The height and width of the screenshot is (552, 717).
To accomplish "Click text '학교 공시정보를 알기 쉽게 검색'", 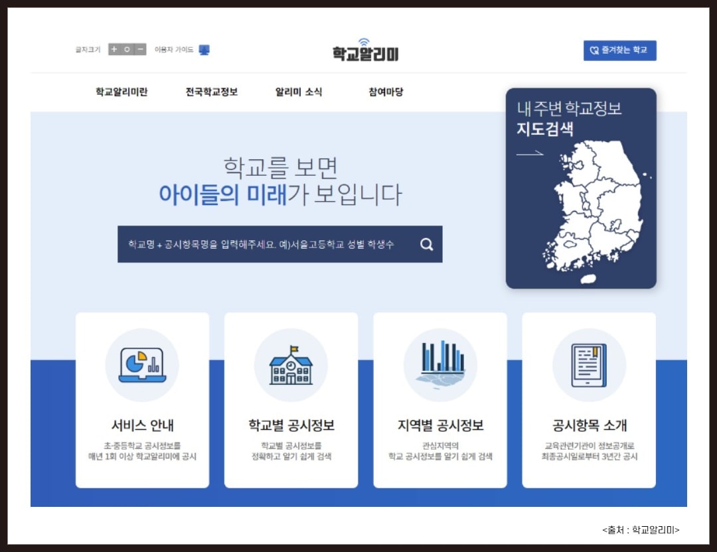I will (x=440, y=456).
